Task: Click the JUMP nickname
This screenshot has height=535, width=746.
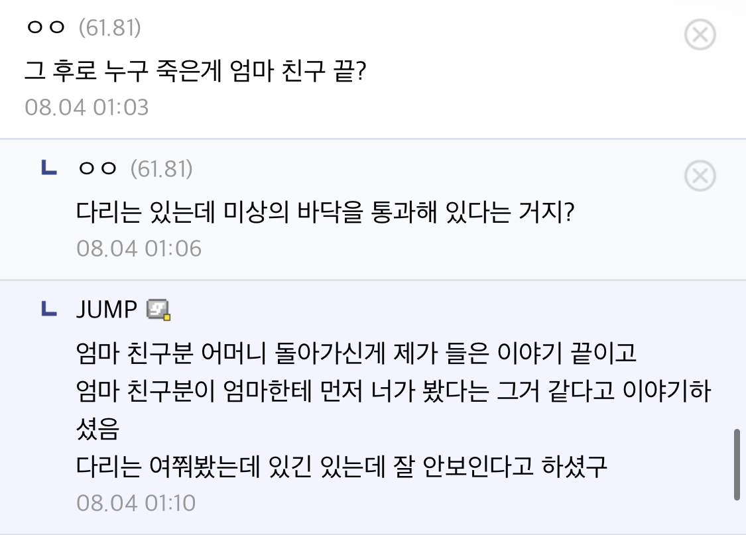Action: click(x=107, y=309)
